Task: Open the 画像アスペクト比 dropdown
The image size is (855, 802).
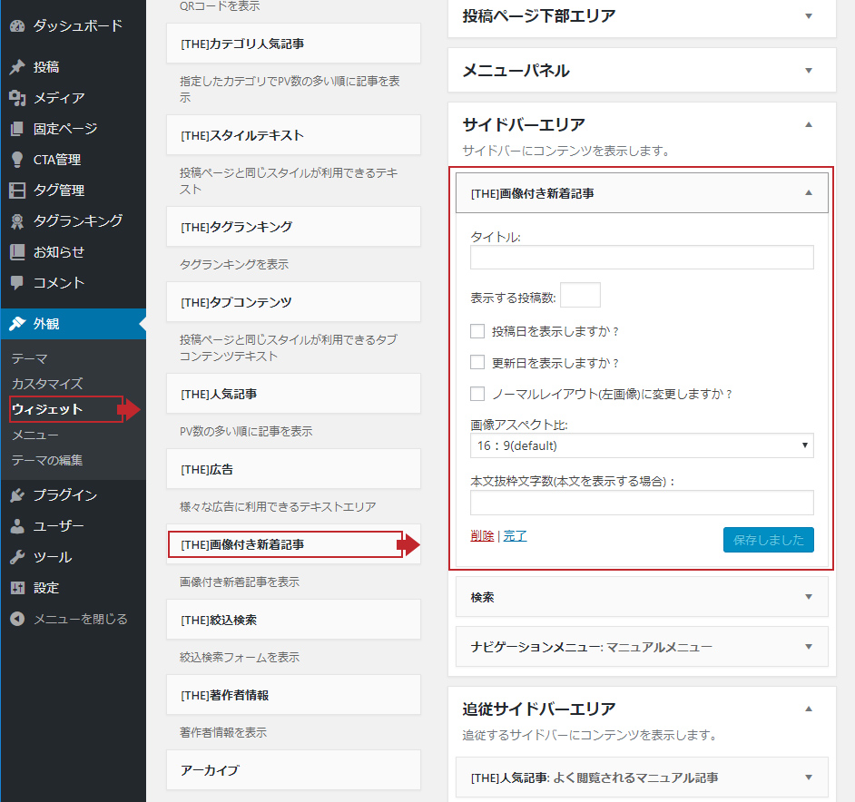Action: pos(642,445)
